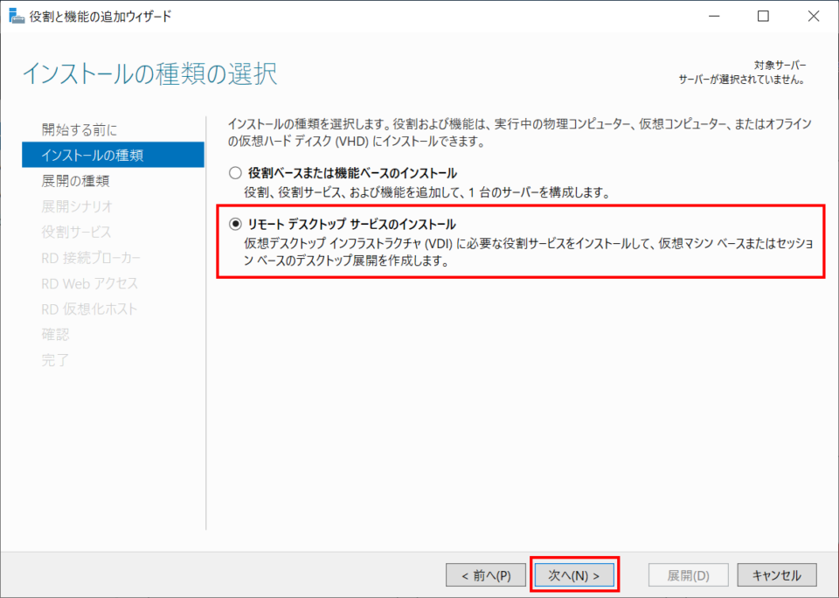Minimize the wizard window
This screenshot has width=839, height=598.
click(x=714, y=16)
